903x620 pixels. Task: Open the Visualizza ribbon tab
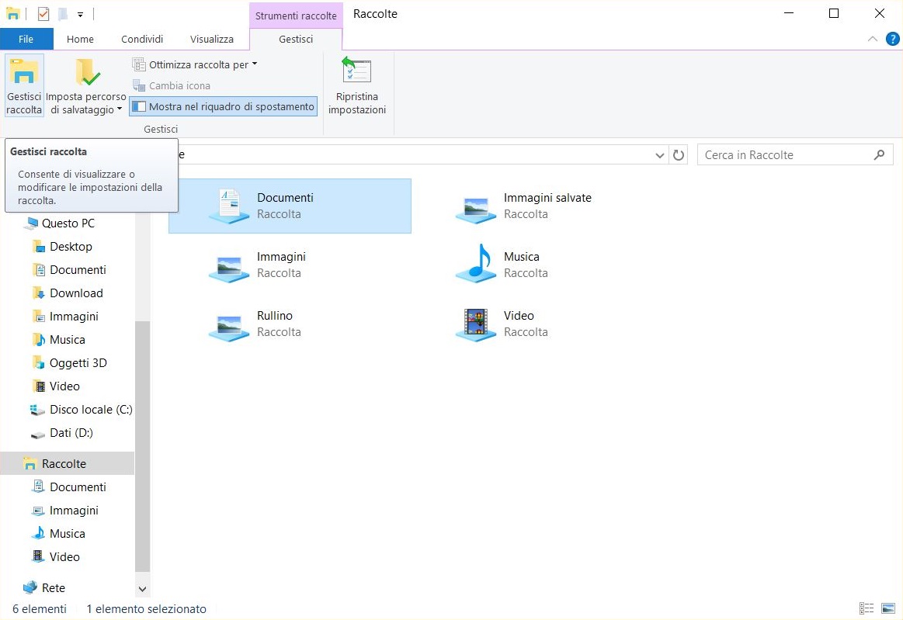(x=211, y=39)
